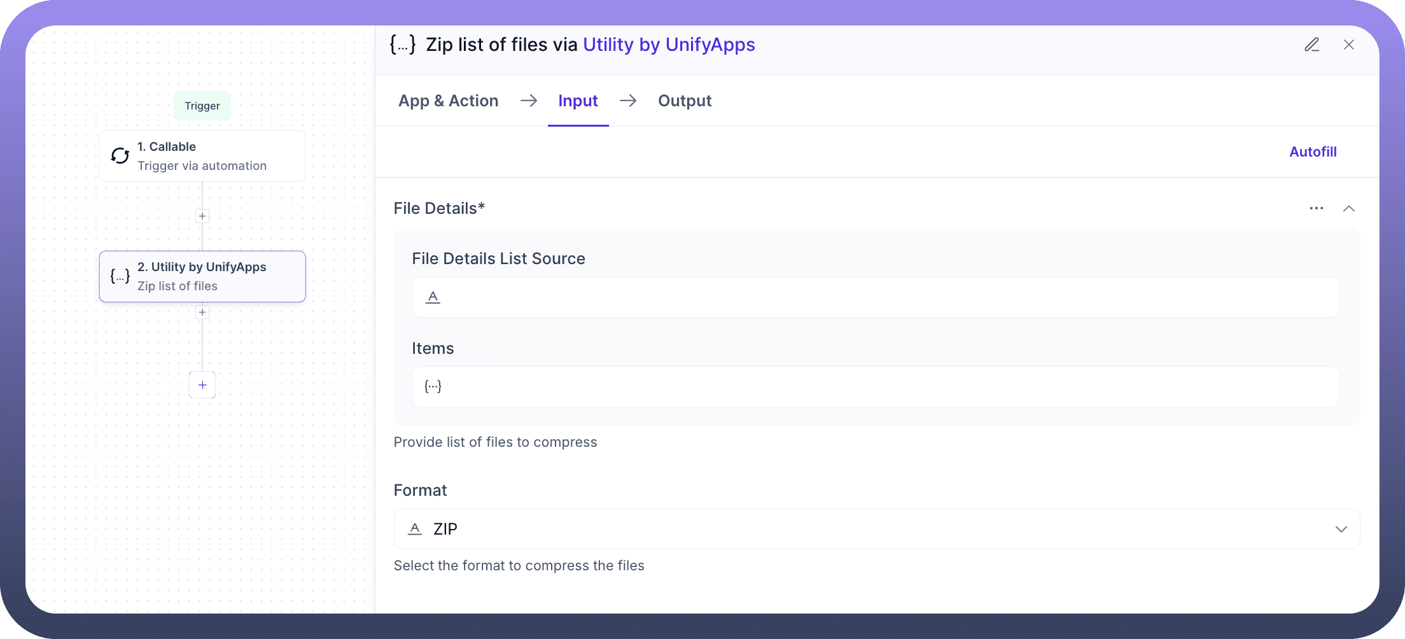Switch to the Output tab
Image resolution: width=1405 pixels, height=639 pixels.
[x=685, y=101]
